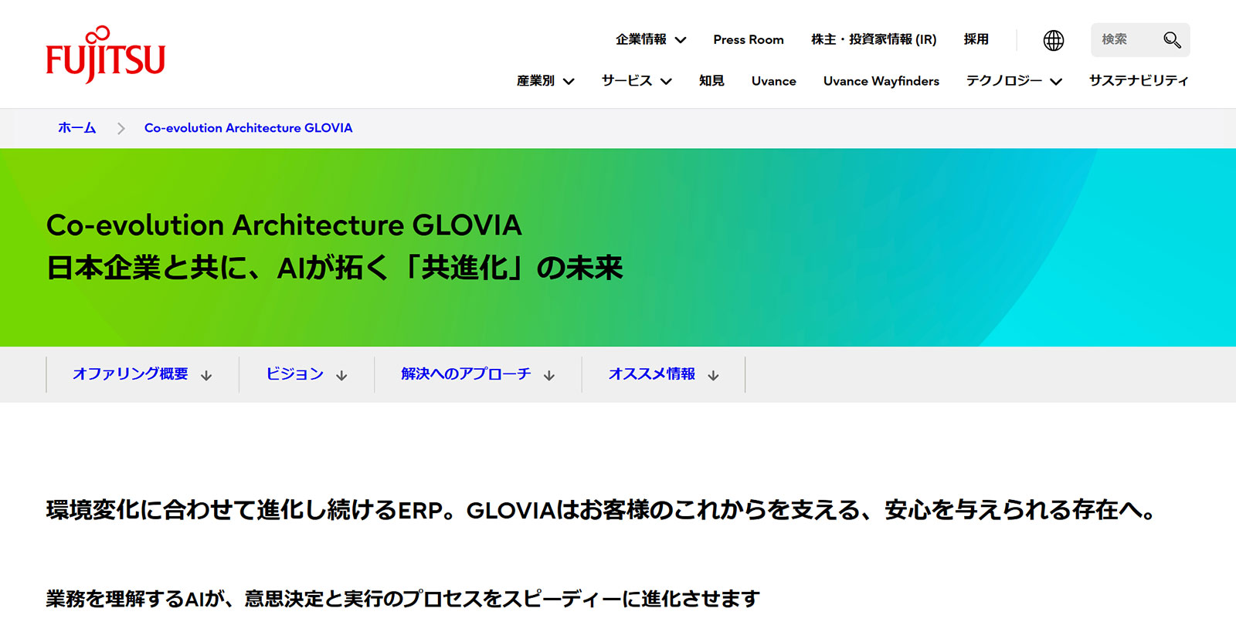The image size is (1236, 625).
Task: Go to ホーム breadcrumb link
Action: [76, 128]
